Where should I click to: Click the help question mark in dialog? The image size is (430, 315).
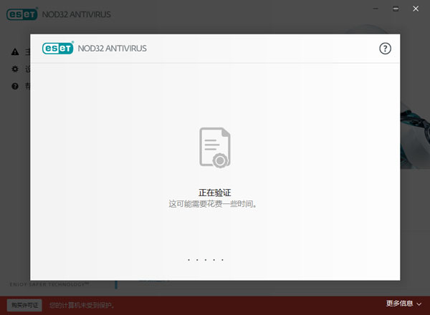click(385, 49)
